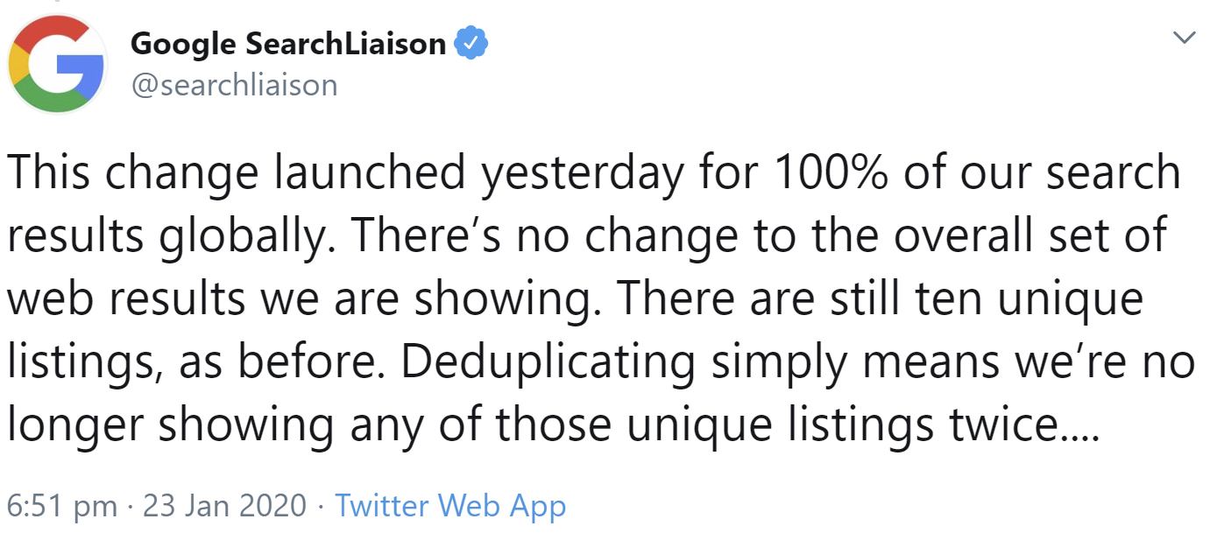1217x533 pixels.
Task: Click the trailing ellipsis after "twice"
Action: pyautogui.click(x=1078, y=425)
